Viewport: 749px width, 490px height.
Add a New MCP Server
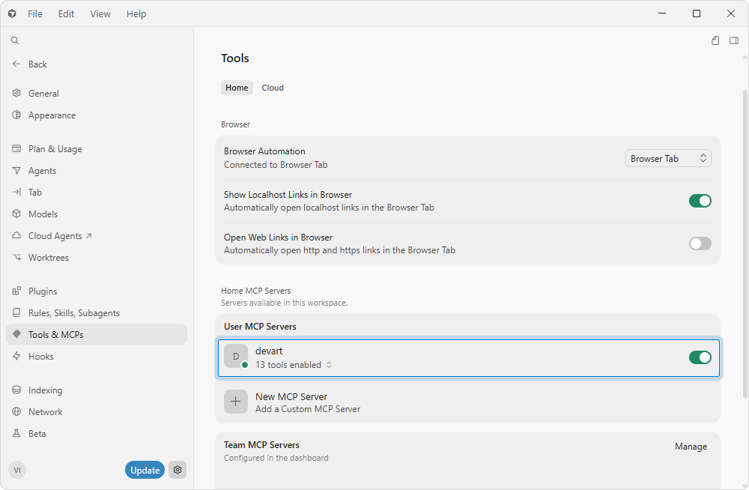tap(467, 402)
